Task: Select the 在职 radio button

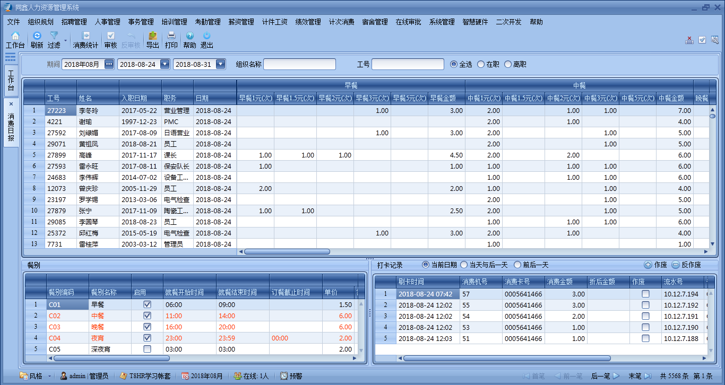Action: pos(481,64)
